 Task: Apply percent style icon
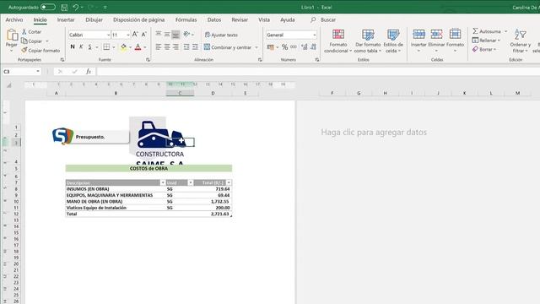click(x=285, y=47)
